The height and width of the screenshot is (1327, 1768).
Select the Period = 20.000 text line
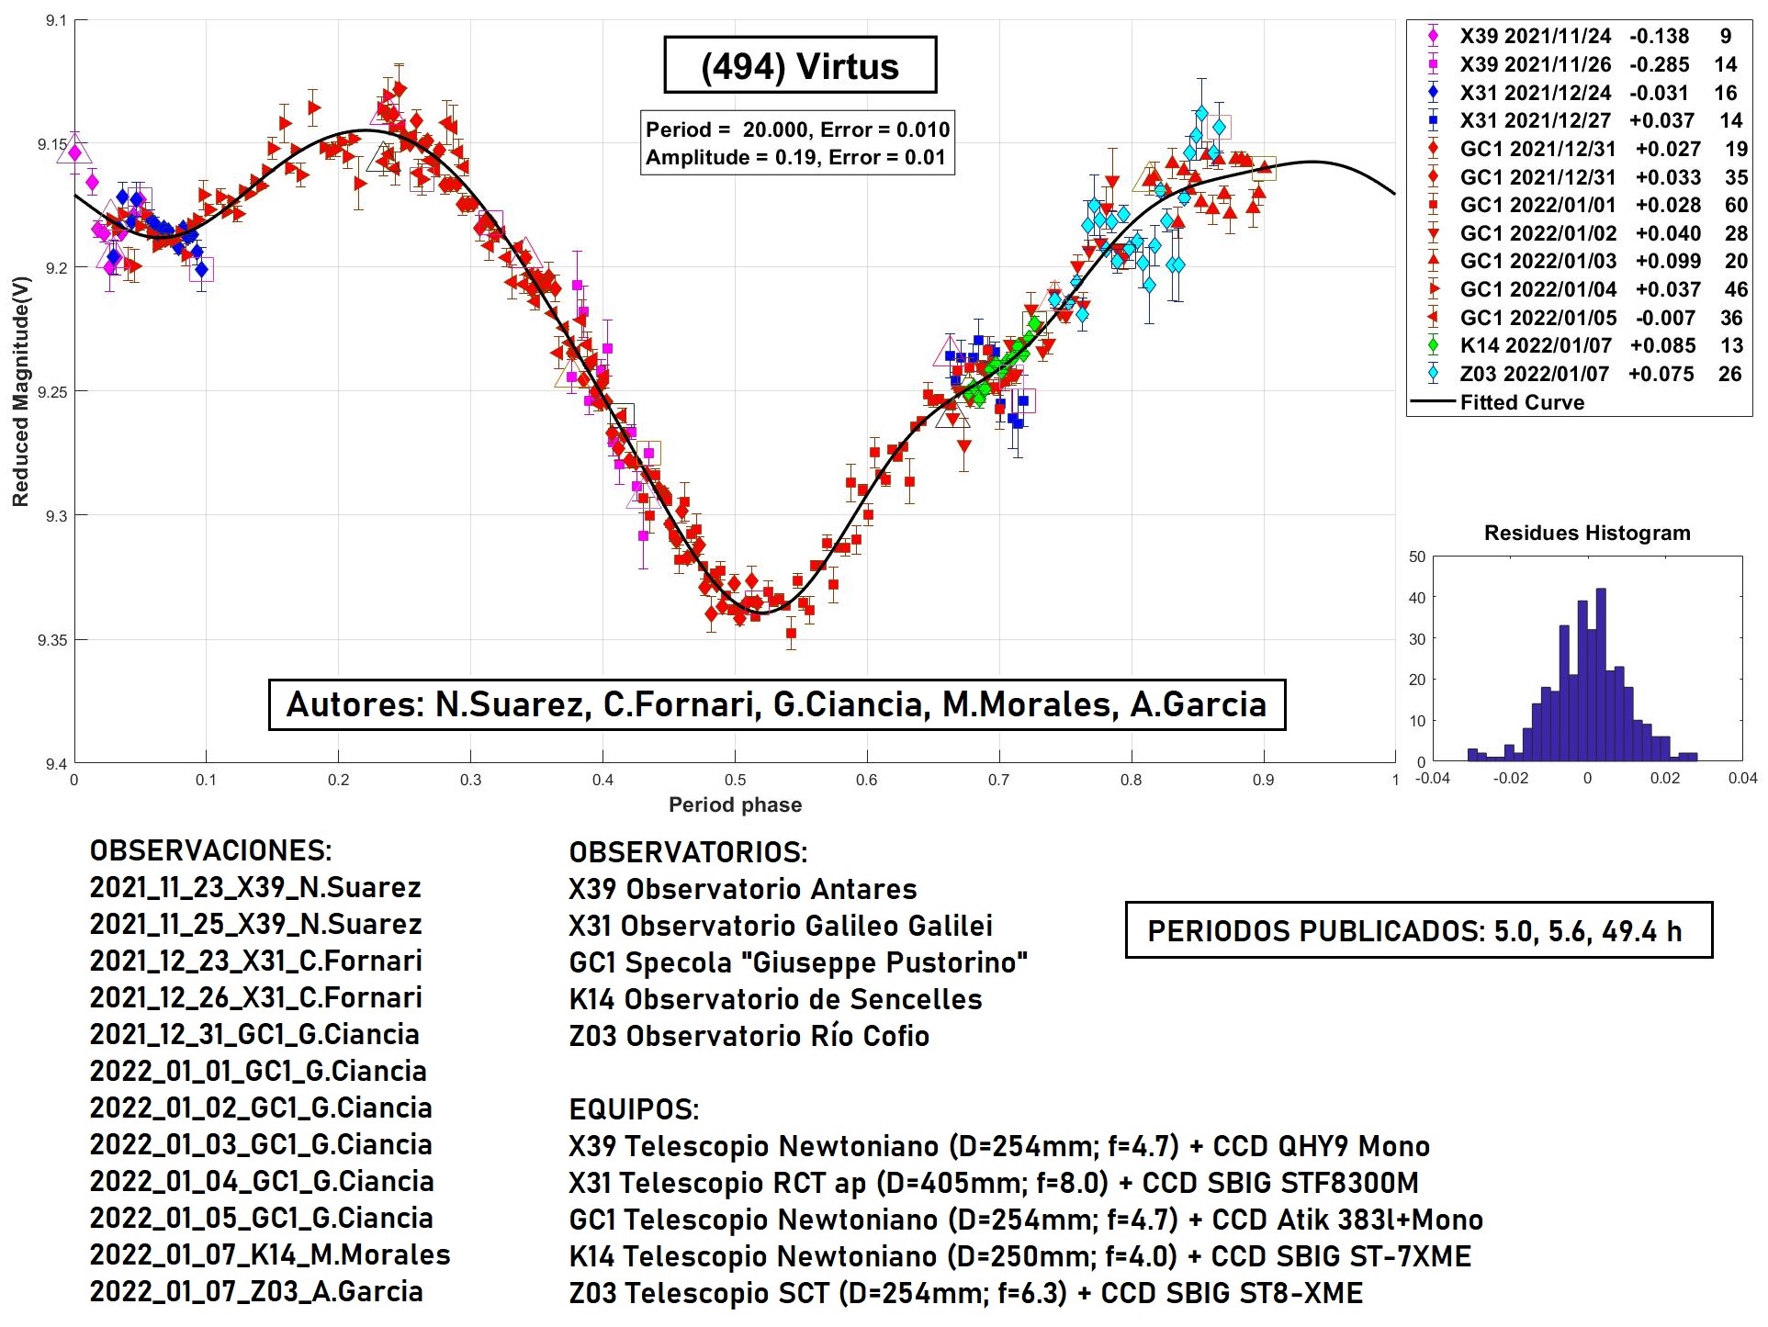797,129
